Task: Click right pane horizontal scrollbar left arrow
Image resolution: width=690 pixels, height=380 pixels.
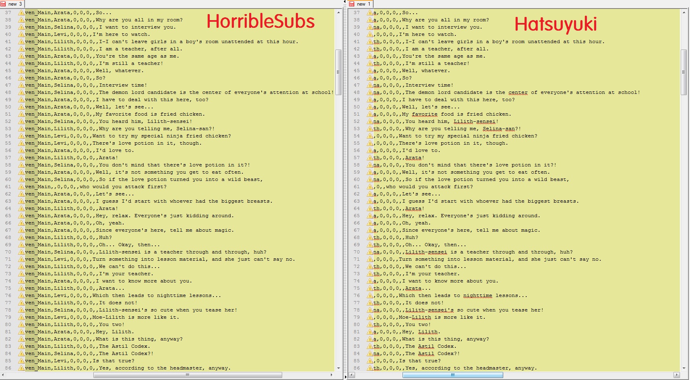Action: (x=352, y=375)
